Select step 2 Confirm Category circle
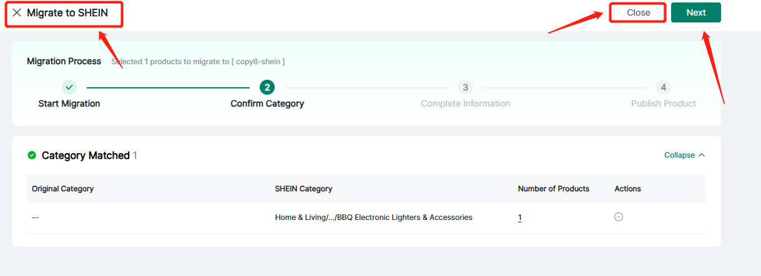The image size is (761, 276). click(x=267, y=87)
